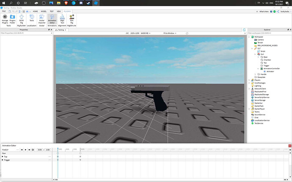Select ReplicatedStorage service
This screenshot has height=182, width=292.
(x=262, y=95)
